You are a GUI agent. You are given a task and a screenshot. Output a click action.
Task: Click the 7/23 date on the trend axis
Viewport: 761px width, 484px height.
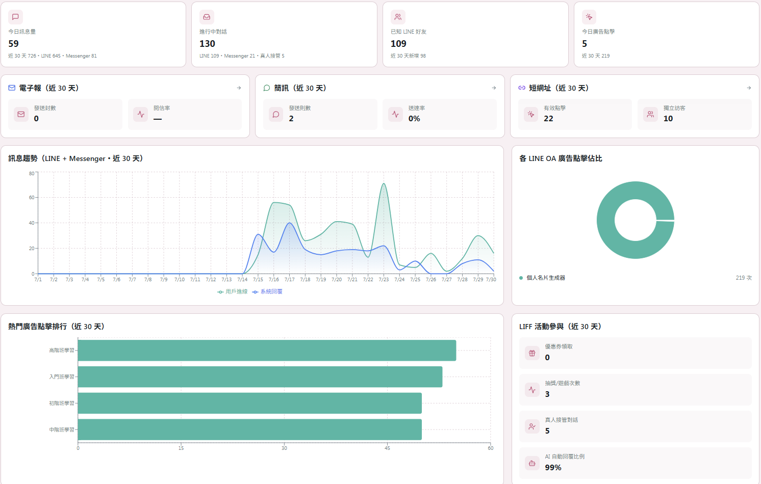384,280
